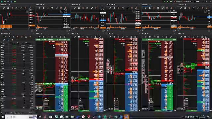Image resolution: width=212 pixels, height=119 pixels.
Task: Select the line drawing tool in IMOEX chart
Action: pyautogui.click(x=21, y=8)
